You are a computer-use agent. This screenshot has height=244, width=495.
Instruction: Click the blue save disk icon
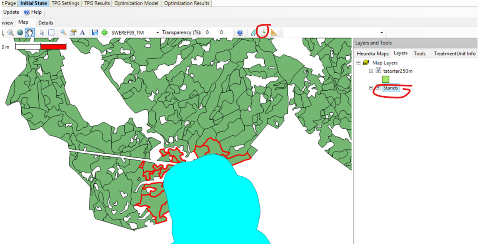pos(95,32)
